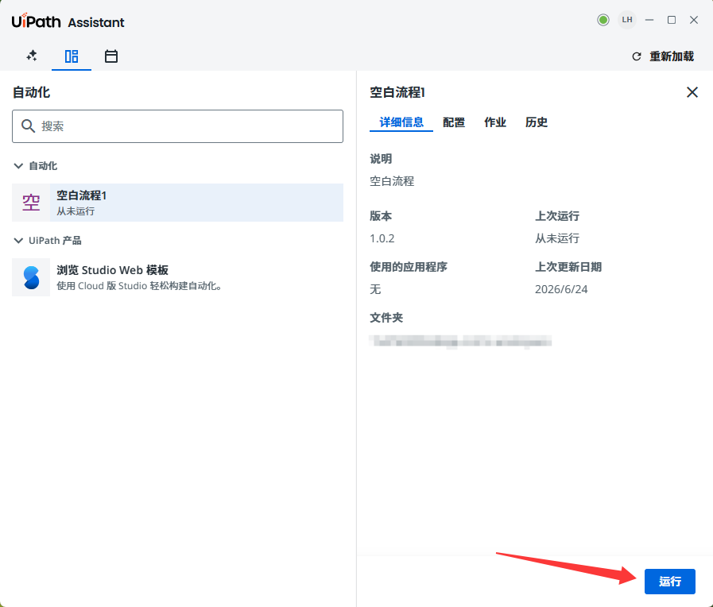The image size is (713, 607).
Task: Collapse the 自动化 group chevron
Action: (18, 166)
